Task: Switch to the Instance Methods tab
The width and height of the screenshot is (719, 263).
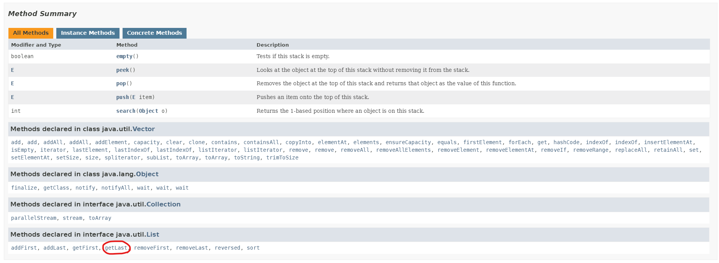Action: click(88, 33)
